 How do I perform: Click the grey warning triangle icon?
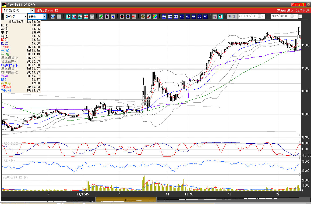(92, 17)
